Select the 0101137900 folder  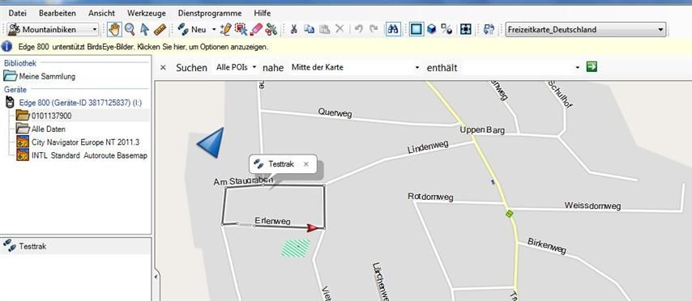51,116
